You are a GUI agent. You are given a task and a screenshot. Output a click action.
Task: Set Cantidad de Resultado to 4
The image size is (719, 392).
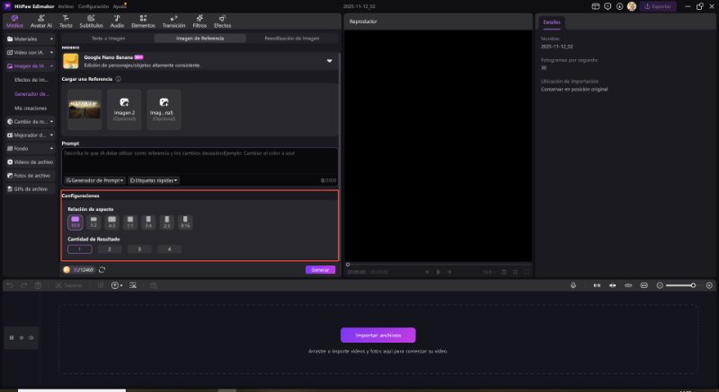tap(168, 248)
